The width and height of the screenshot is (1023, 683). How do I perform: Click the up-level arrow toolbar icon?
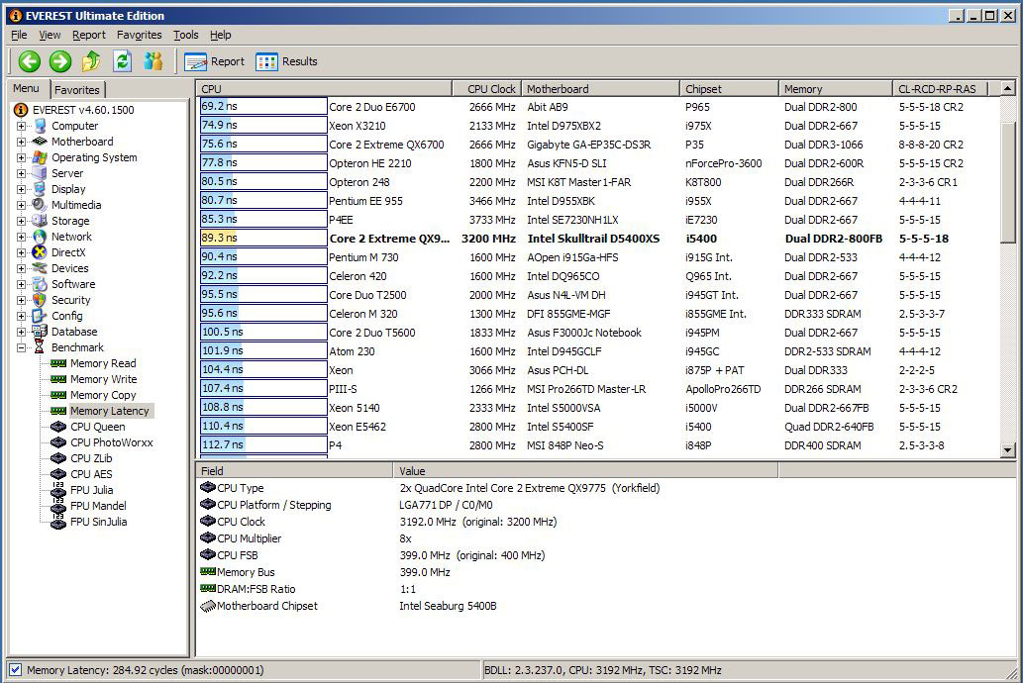[x=91, y=61]
